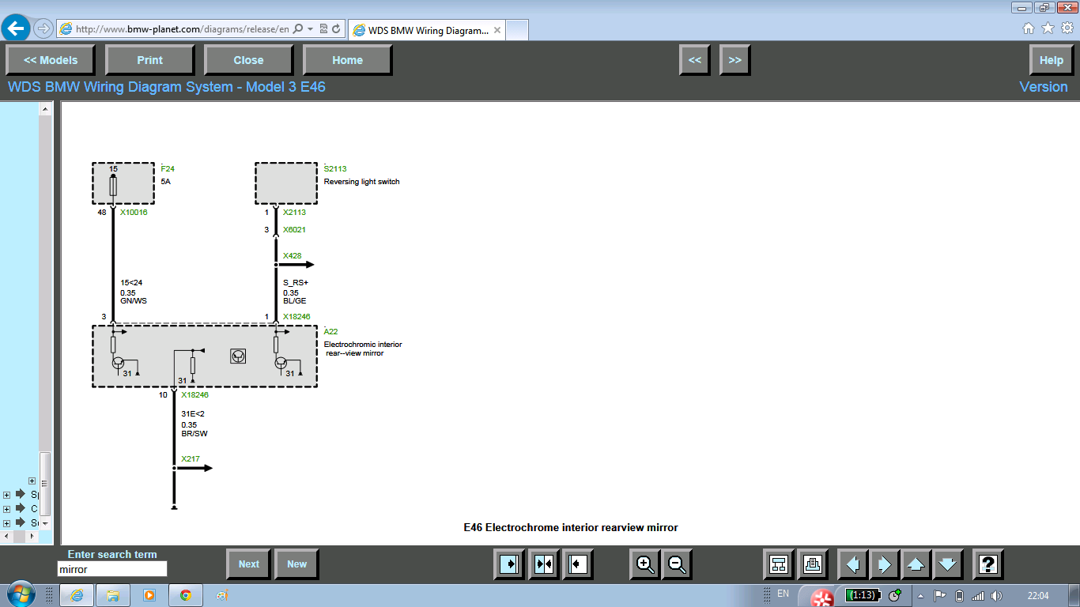Screen dimensions: 1080x607
Task: Open Paint from the taskbar
Action: pos(222,595)
